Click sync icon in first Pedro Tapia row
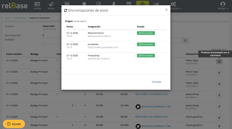 click(x=219, y=62)
